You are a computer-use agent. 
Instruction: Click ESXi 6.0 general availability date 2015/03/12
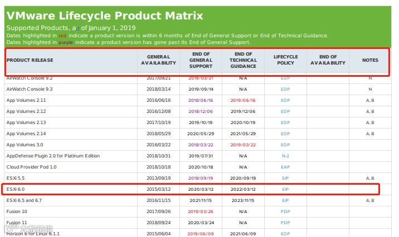158,189
